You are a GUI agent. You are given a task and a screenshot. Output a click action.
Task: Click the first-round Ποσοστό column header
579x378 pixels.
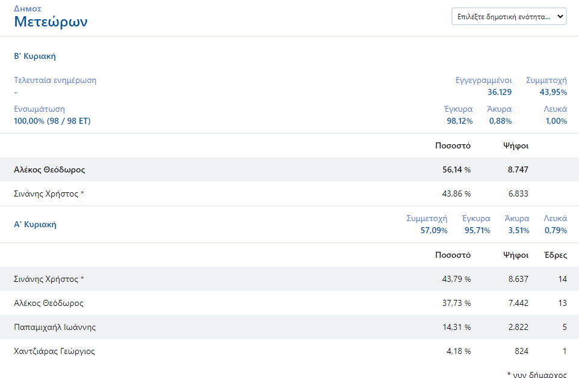[x=453, y=255]
